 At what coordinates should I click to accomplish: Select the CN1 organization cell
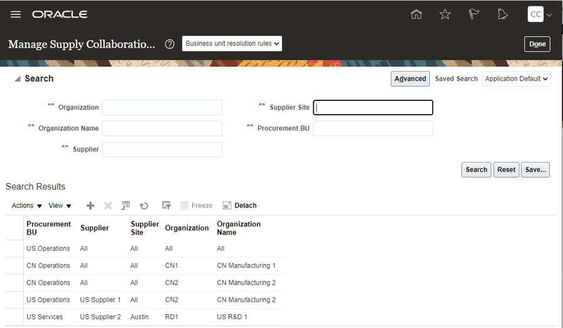click(x=171, y=266)
